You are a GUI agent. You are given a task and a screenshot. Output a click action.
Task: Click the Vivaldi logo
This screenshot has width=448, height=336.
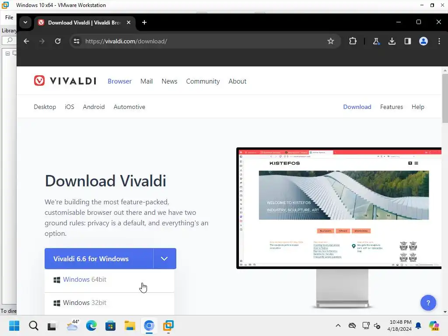[x=65, y=81]
